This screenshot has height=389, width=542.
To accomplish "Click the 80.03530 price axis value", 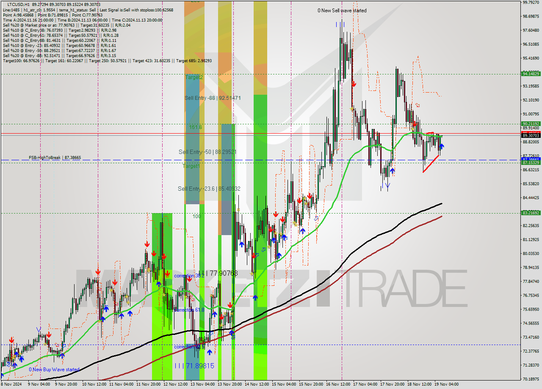I will coord(531,254).
